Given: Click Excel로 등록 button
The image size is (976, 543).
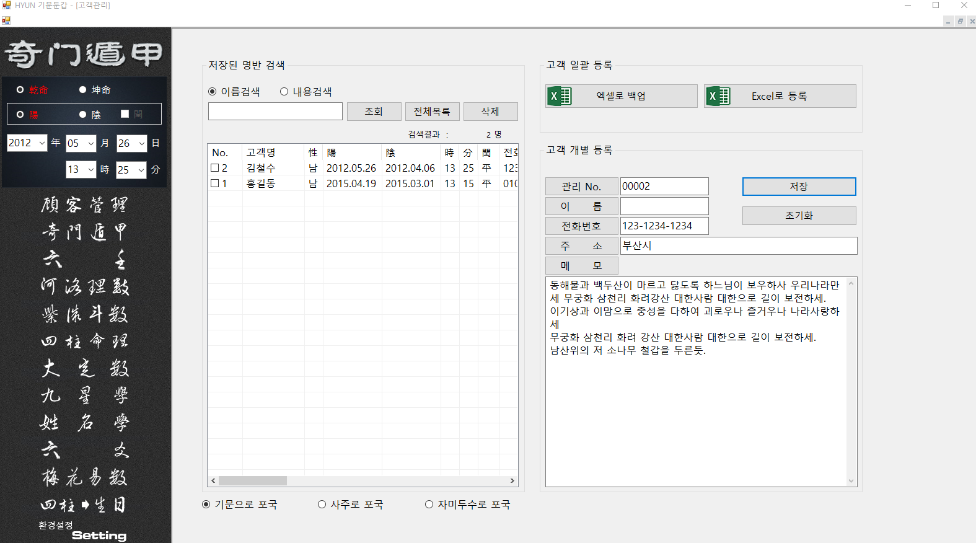Looking at the screenshot, I should pyautogui.click(x=780, y=96).
